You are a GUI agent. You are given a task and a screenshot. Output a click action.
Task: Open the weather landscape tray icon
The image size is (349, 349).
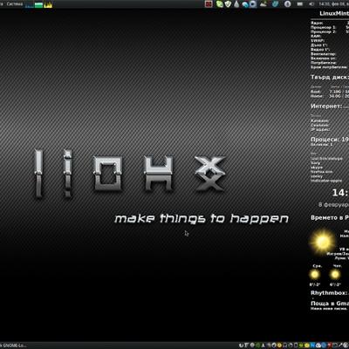[x=263, y=4]
